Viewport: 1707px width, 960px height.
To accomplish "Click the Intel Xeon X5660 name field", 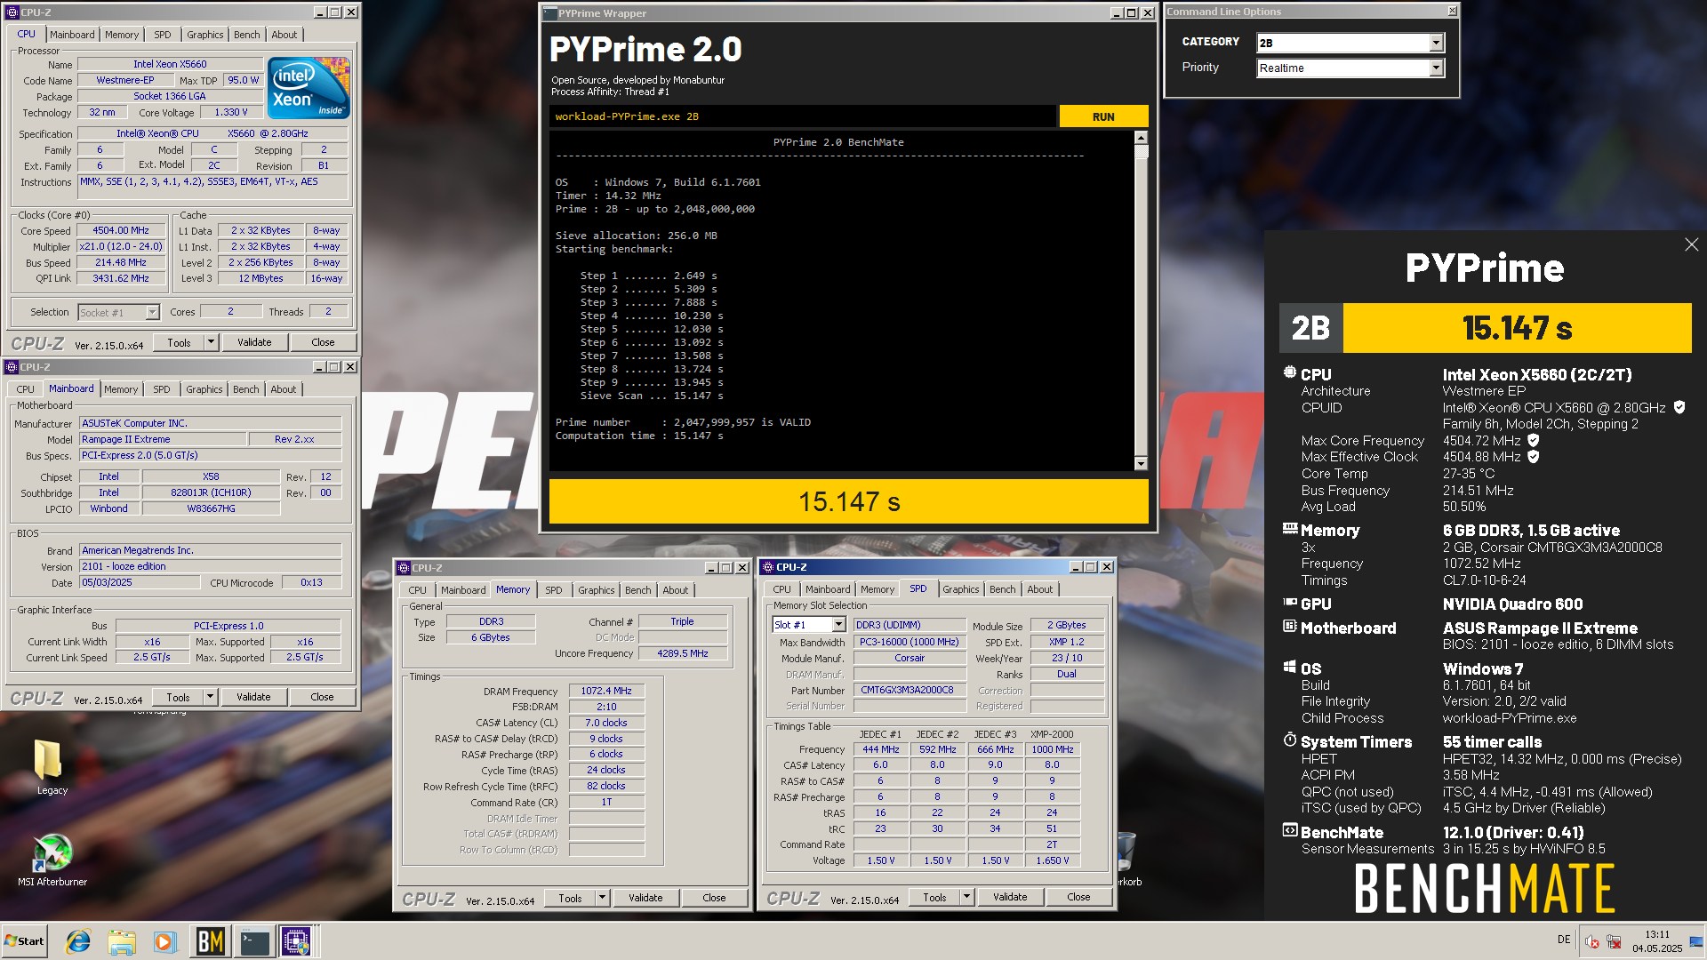I will point(170,64).
